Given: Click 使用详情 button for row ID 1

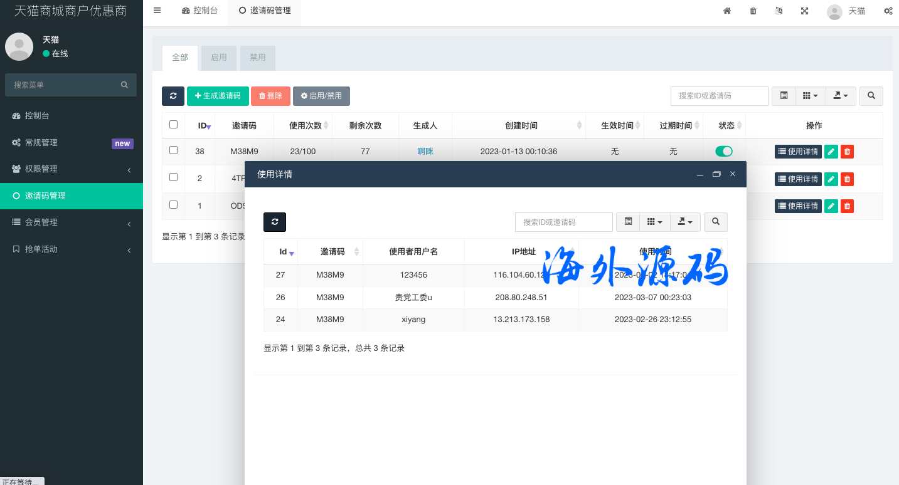Looking at the screenshot, I should (x=798, y=206).
